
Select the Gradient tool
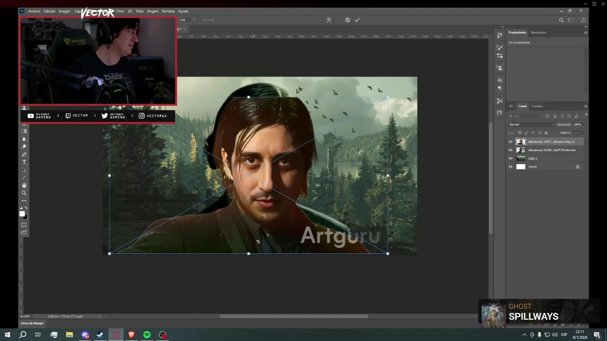coord(24,131)
